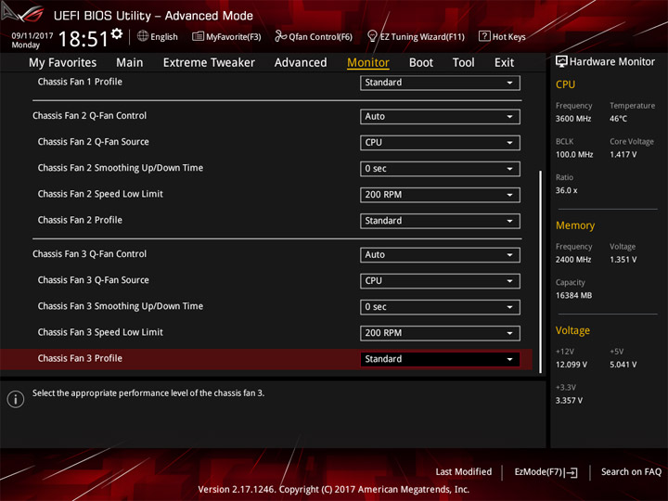Select Chassis Fan 2 Speed Low Limit label
This screenshot has width=668, height=501.
(100, 194)
